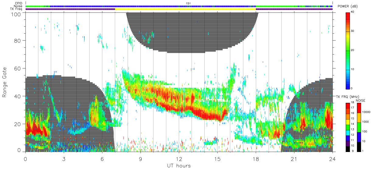Click noise legend value 1000
The height and width of the screenshot is (172, 374).
[x=366, y=122]
